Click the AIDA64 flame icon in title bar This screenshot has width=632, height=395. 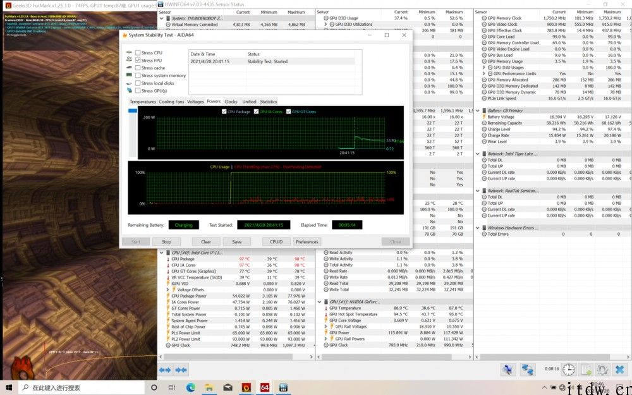tap(125, 35)
